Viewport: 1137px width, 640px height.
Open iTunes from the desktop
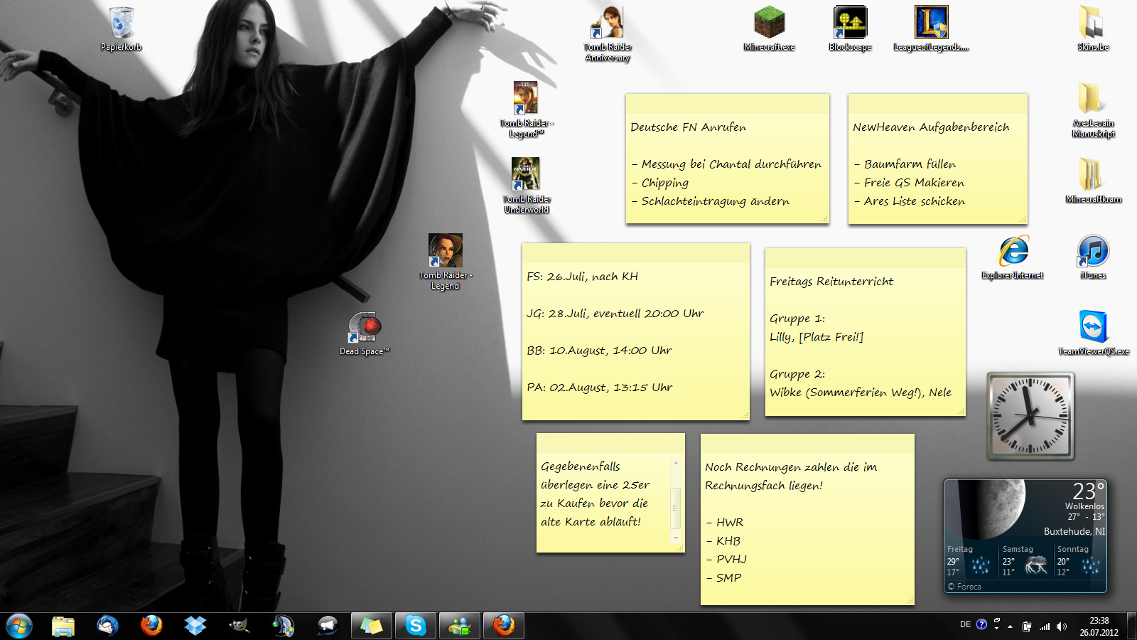pyautogui.click(x=1093, y=252)
